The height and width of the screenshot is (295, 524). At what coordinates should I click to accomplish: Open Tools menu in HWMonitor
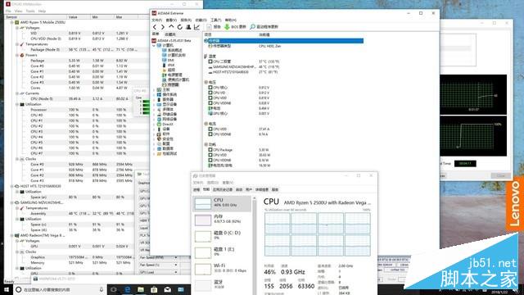[x=30, y=11]
